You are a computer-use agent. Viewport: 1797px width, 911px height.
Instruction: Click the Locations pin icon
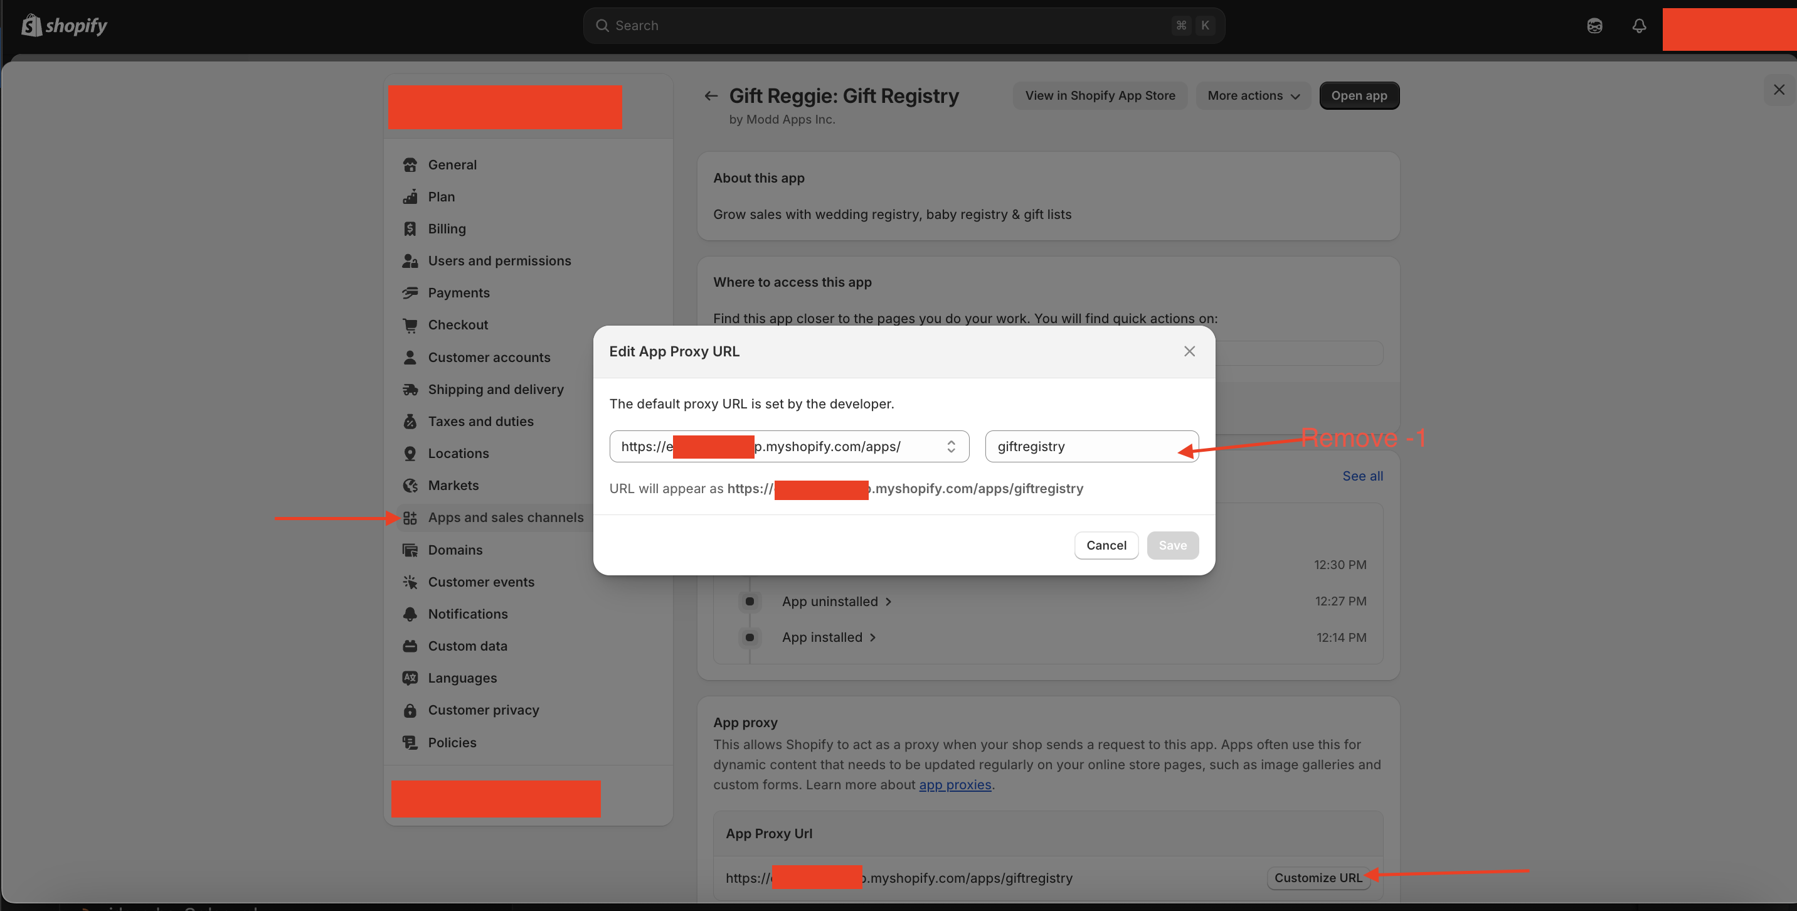coord(410,454)
